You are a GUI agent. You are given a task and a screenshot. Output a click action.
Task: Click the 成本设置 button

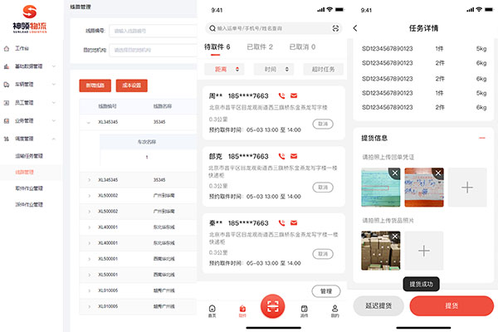coord(131,85)
